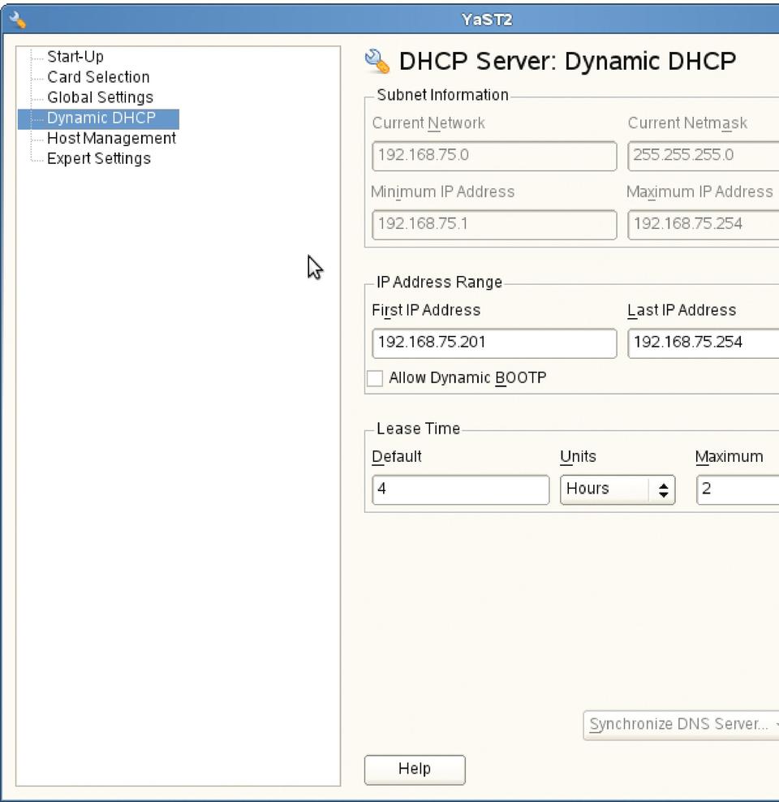779x802 pixels.
Task: Click the Maximum lease time field
Action: tap(737, 489)
